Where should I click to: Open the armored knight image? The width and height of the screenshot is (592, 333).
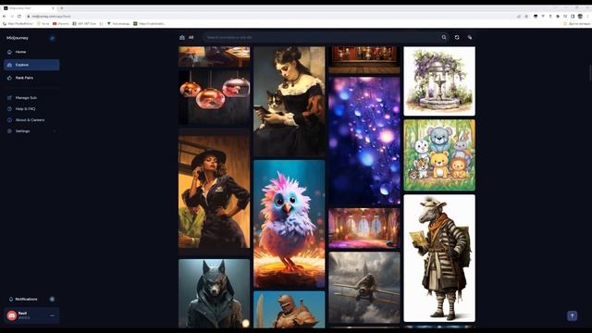coord(290,310)
